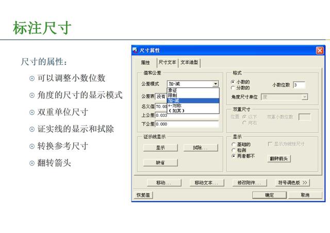Click the 缺省 button
330x233 pixels.
(x=160, y=163)
